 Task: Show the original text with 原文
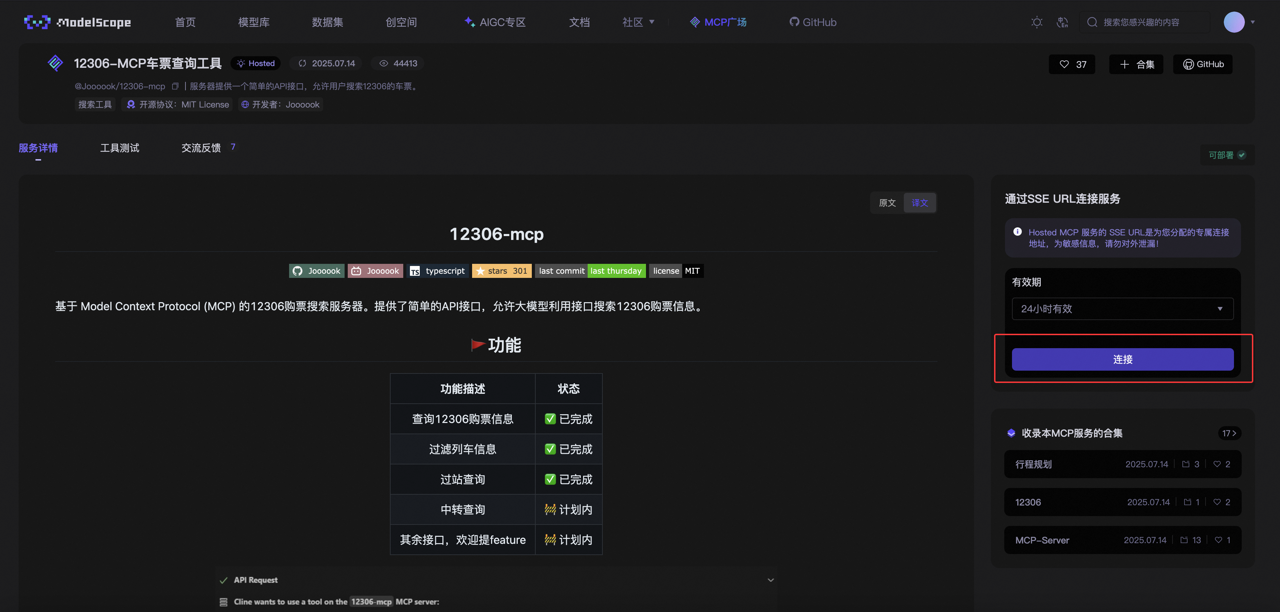[887, 203]
